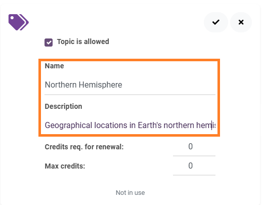Uncheck the Topic is allowed checkbox

(x=49, y=42)
